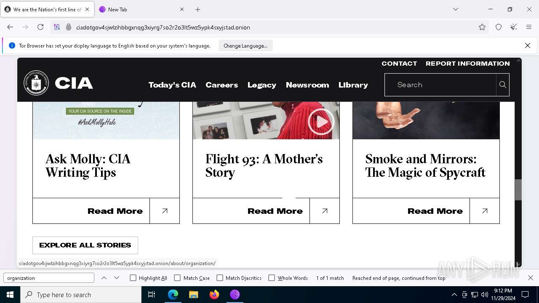Click Read More for Ask Molly

click(115, 211)
